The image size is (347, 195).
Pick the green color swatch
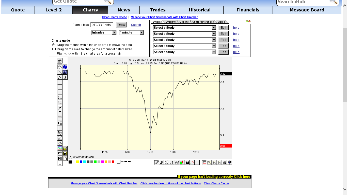click(x=95, y=162)
